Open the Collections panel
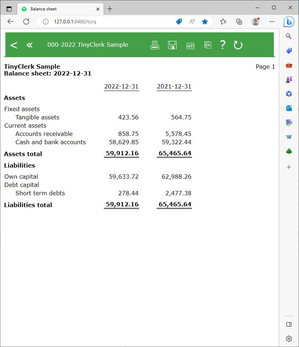Viewport: 299px width, 347px height. 239,22
